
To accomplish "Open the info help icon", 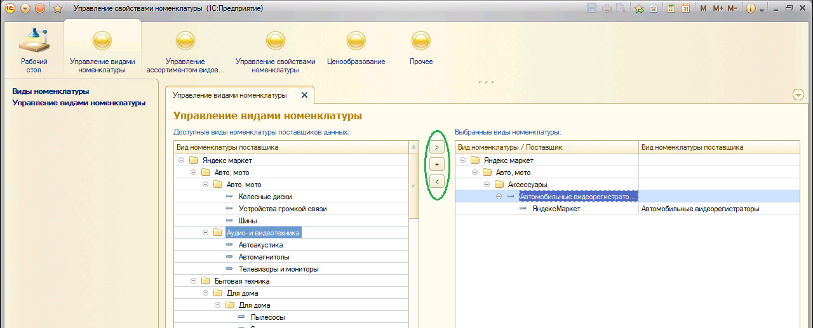I will point(750,8).
